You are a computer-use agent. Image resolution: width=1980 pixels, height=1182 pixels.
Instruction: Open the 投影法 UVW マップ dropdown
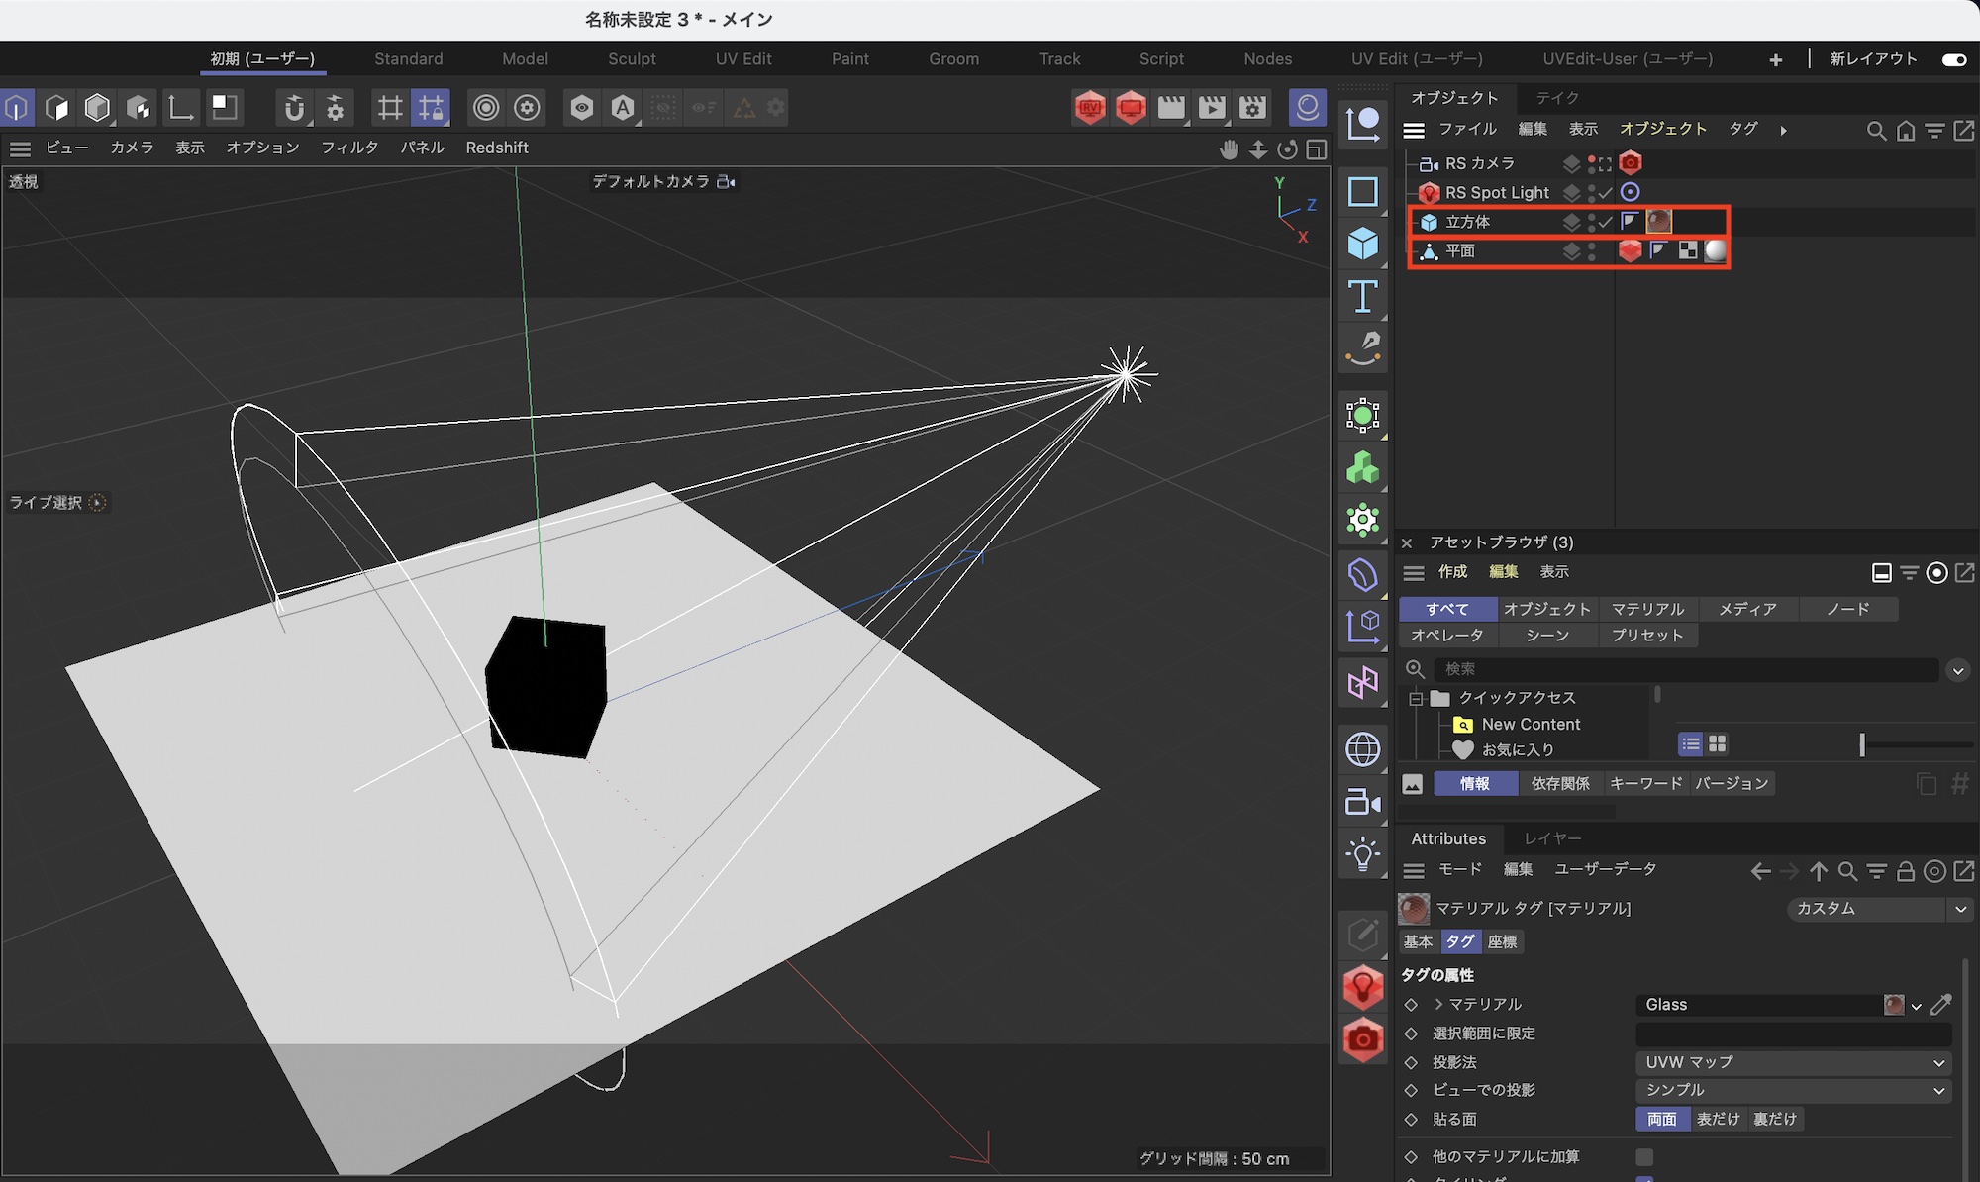(x=1793, y=1062)
